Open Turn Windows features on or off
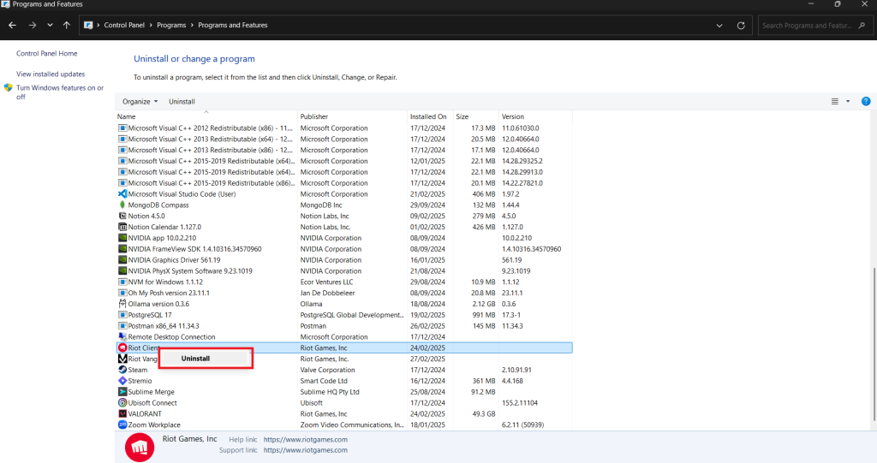 pos(60,92)
